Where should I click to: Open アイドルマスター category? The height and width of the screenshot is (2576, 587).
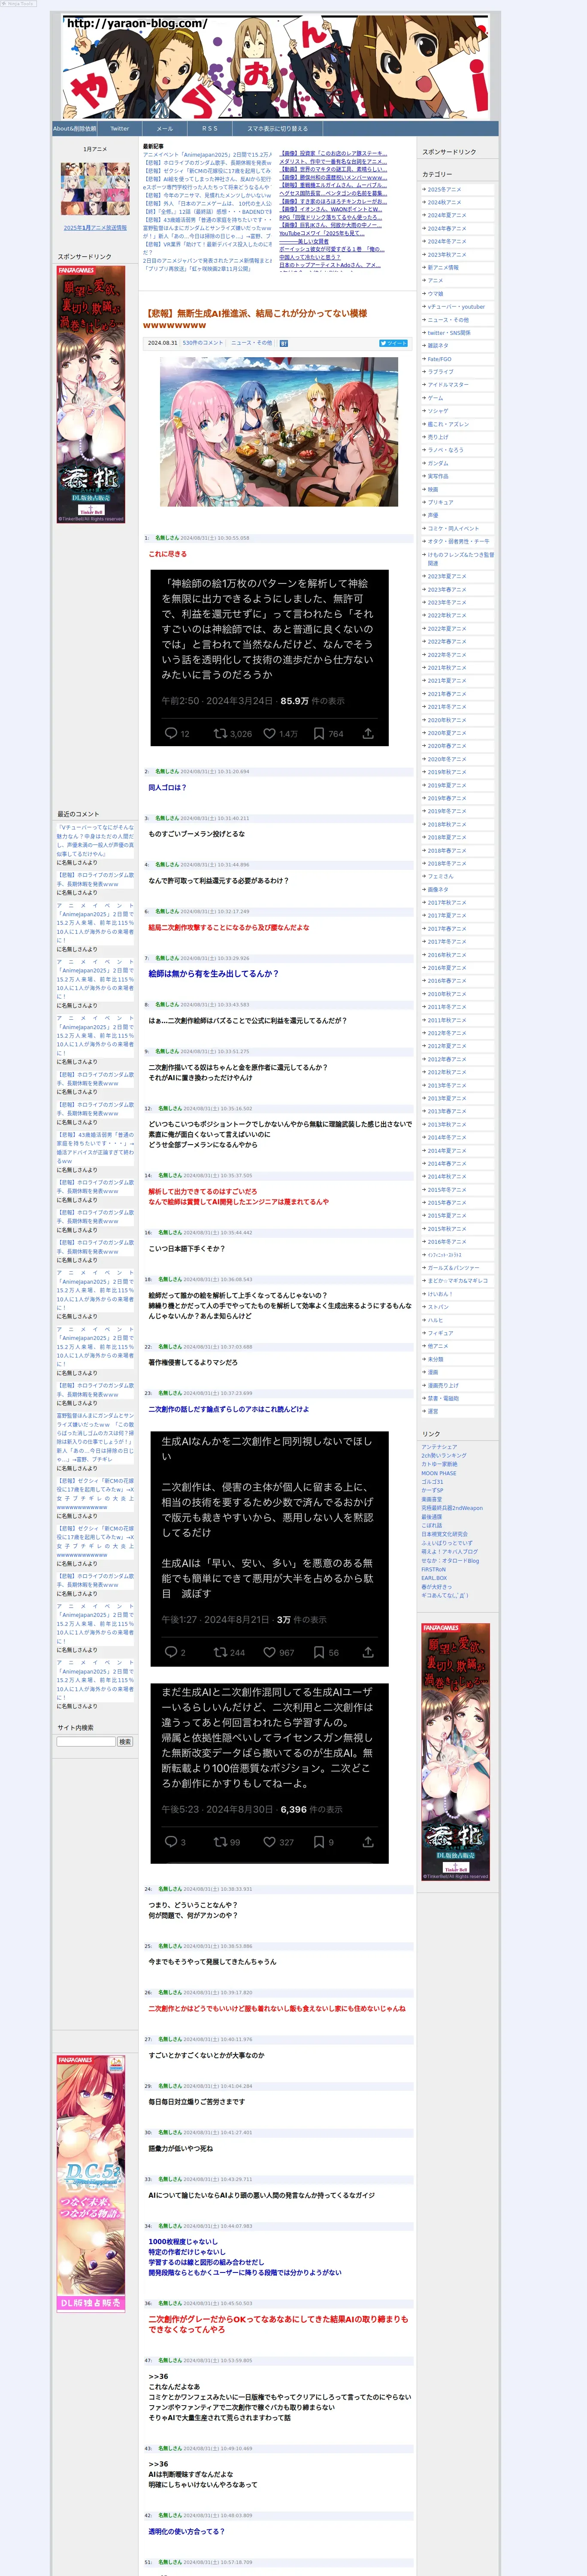coord(447,385)
